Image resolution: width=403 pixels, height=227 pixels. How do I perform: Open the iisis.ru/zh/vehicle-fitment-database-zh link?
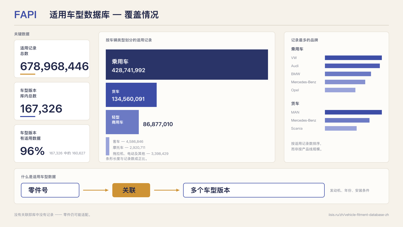click(359, 215)
